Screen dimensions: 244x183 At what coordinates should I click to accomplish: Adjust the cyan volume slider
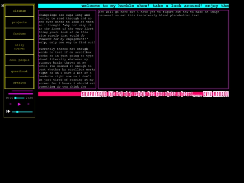coord(22,112)
